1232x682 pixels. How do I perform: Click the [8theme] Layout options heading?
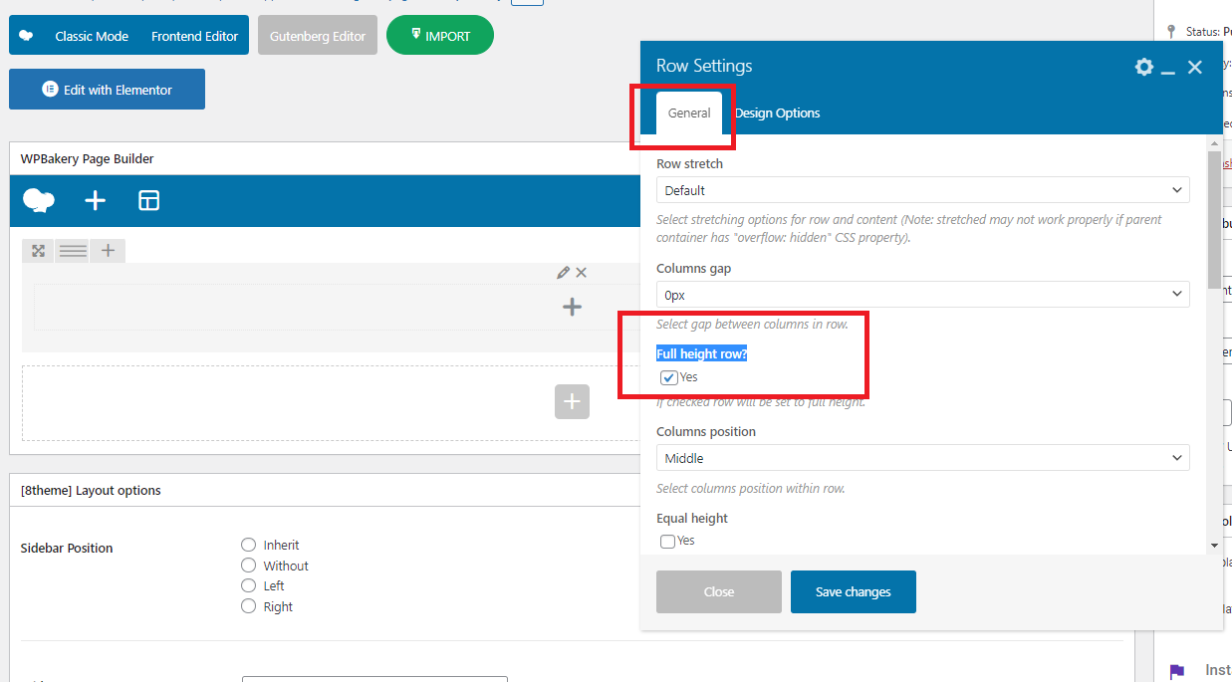91,490
